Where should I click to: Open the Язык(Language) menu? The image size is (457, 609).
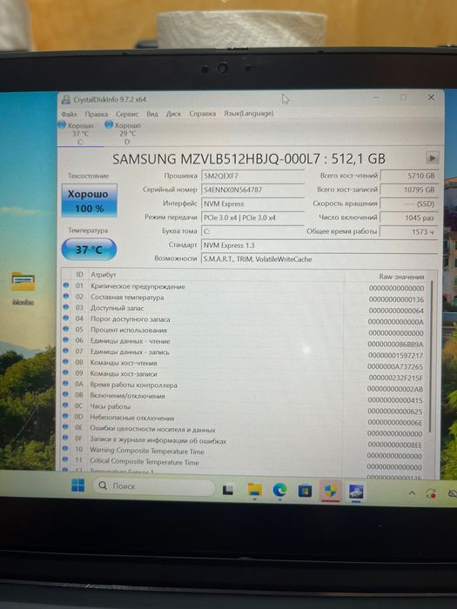click(x=248, y=113)
